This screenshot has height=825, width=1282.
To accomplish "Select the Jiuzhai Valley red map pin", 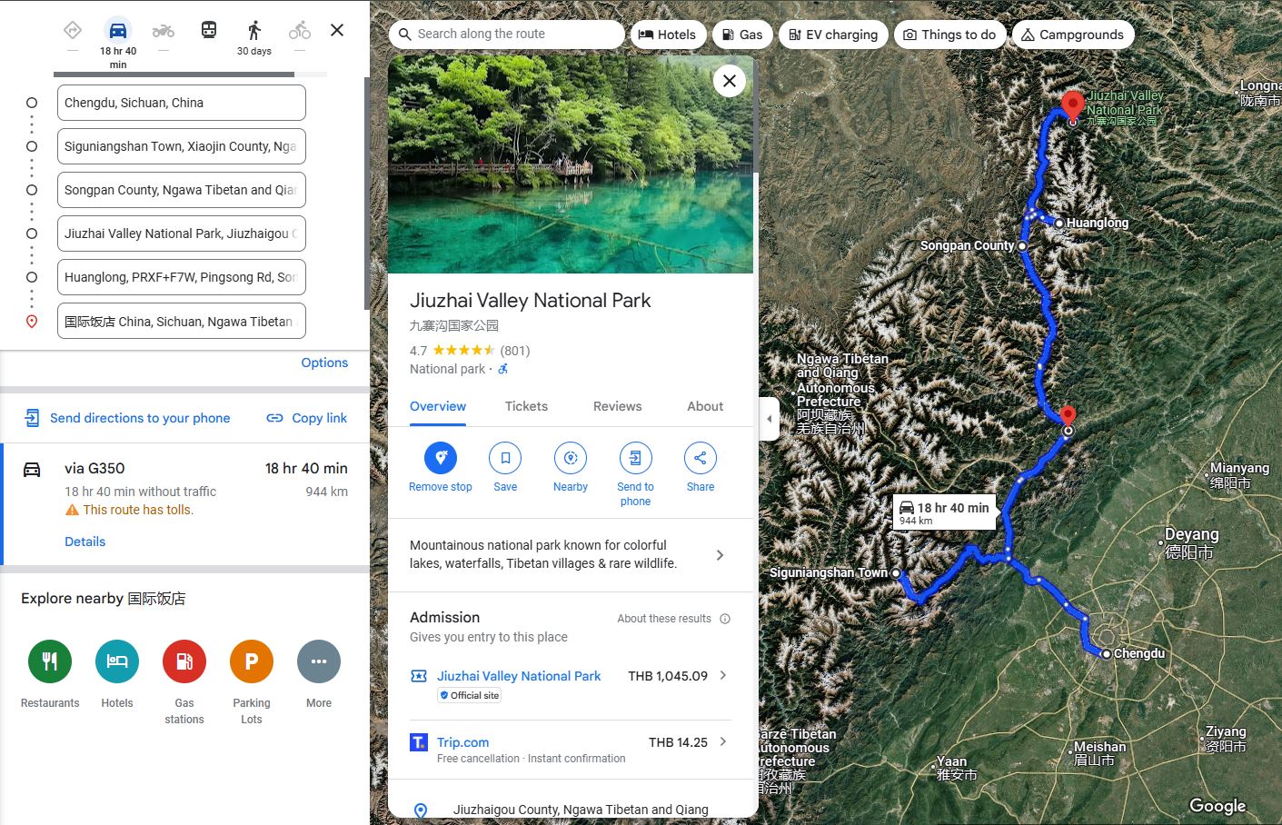I will point(1072,106).
